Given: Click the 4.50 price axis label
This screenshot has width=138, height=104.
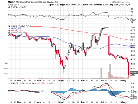Looking at the screenshot, I should pyautogui.click(x=133, y=64).
